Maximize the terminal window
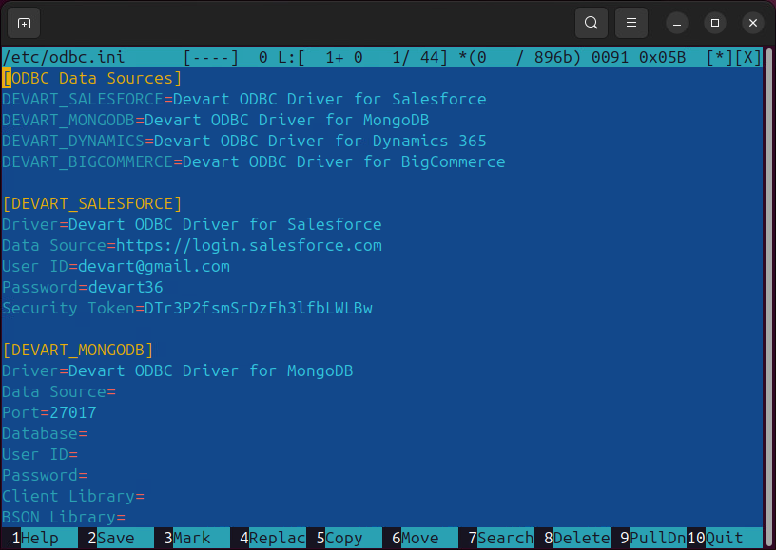This screenshot has height=550, width=776. (715, 23)
